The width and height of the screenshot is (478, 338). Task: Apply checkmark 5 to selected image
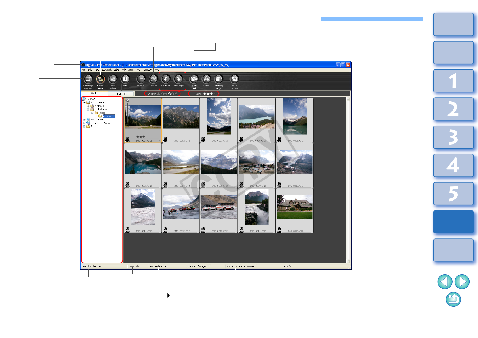pyautogui.click(x=176, y=94)
